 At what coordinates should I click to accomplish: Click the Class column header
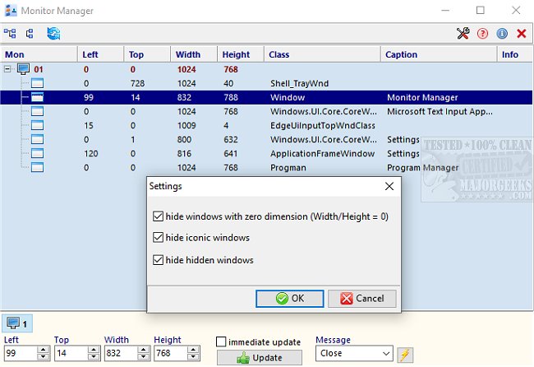click(279, 54)
